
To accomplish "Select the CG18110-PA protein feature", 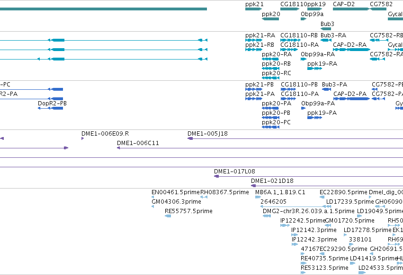I will coord(288,99).
